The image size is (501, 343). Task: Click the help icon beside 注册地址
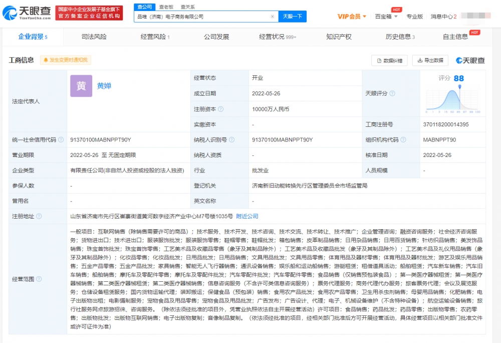(x=39, y=217)
